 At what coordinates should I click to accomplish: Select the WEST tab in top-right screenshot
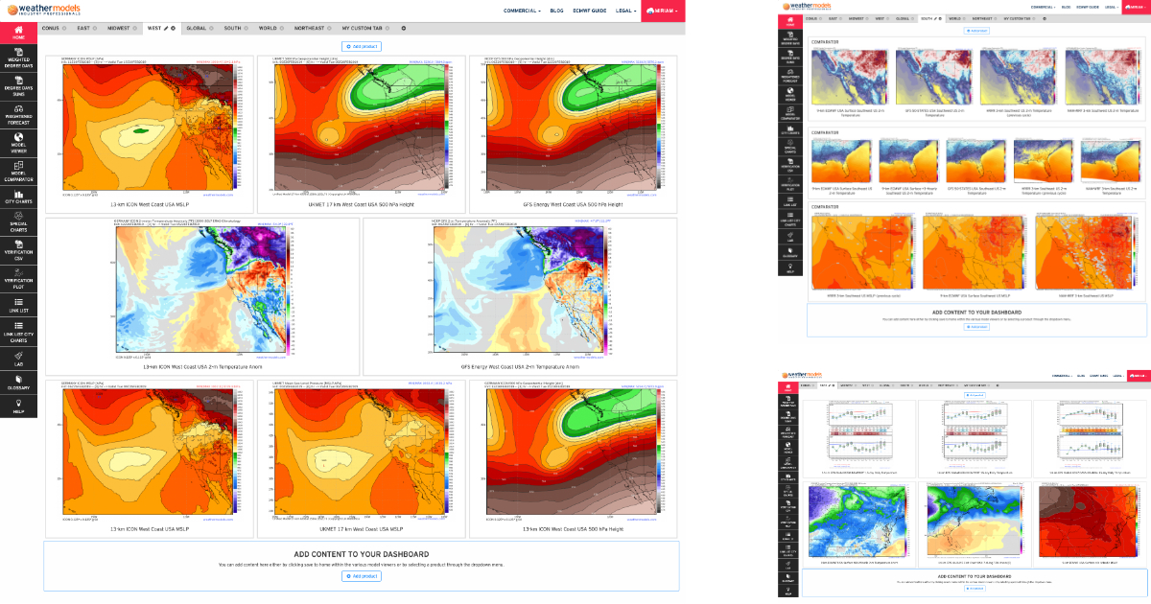pos(880,18)
